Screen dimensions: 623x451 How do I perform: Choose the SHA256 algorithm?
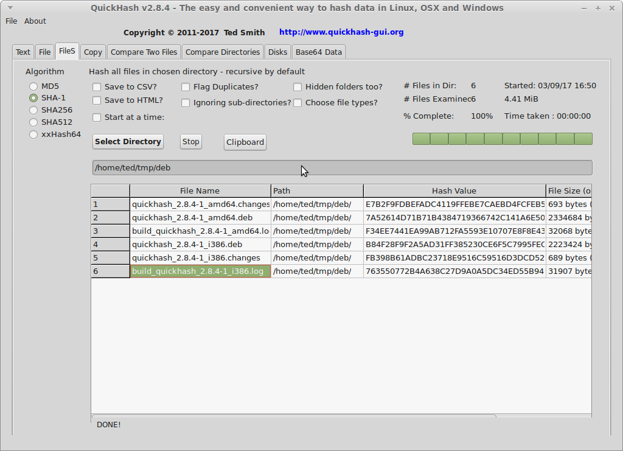(x=33, y=110)
